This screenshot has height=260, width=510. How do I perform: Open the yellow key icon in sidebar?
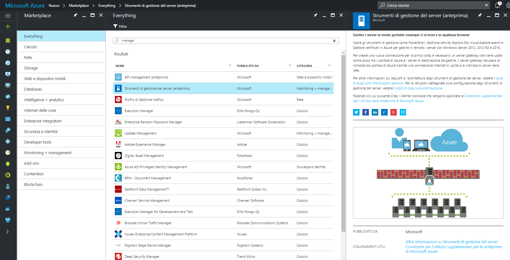[8, 108]
